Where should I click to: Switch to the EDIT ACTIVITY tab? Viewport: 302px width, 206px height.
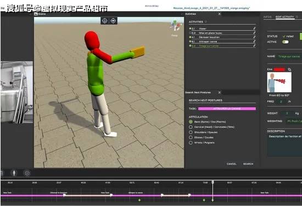click(284, 17)
